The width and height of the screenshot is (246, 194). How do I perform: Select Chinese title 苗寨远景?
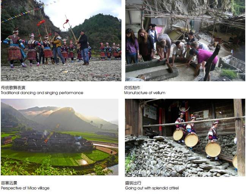9,183
